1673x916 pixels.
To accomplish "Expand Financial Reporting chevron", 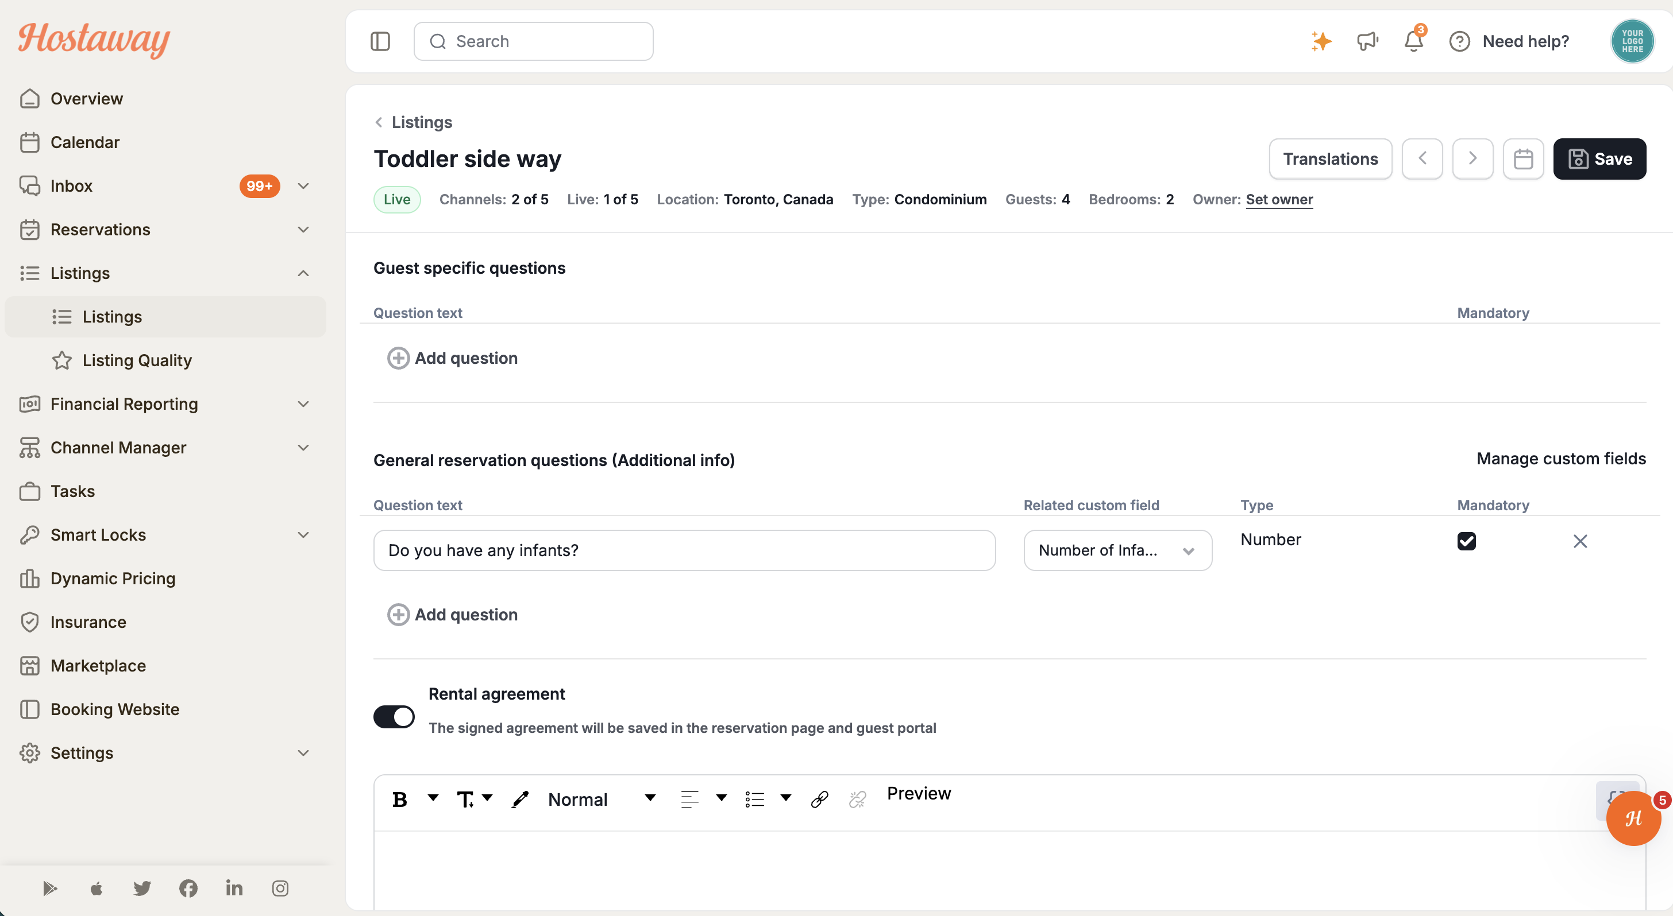I will tap(303, 404).
